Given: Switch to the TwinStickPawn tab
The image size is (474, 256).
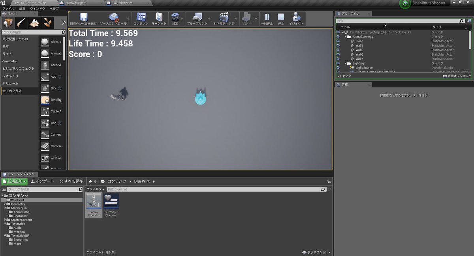Looking at the screenshot, I should [x=122, y=3].
